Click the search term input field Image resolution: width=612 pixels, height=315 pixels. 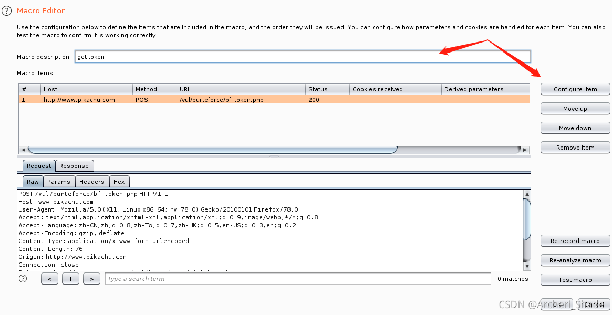coord(298,279)
